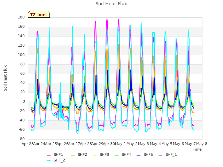Click the SHF5 legend label
Image resolution: width=223 pixels, height=167 pixels.
click(148, 154)
